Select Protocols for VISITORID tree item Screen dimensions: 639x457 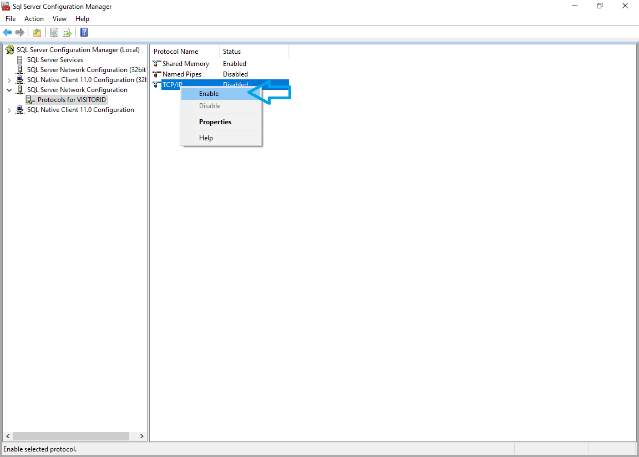click(x=72, y=100)
